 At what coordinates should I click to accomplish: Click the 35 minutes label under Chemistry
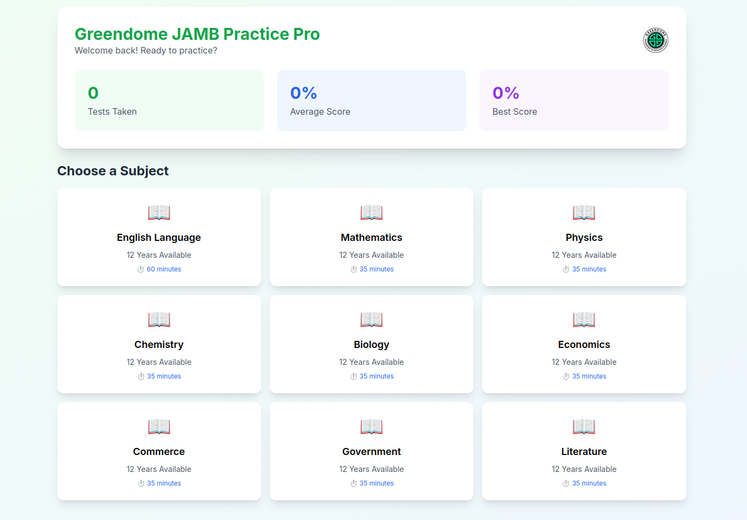click(x=164, y=376)
